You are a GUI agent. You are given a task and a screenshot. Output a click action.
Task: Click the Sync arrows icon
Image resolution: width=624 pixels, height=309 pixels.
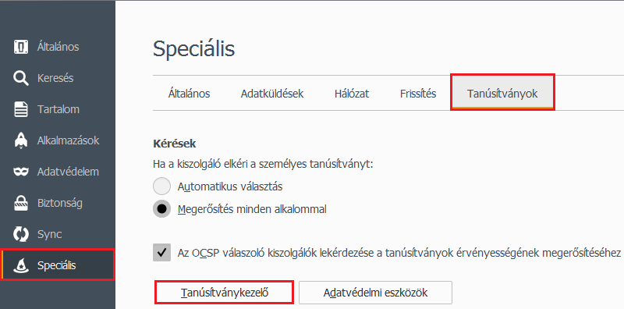21,234
